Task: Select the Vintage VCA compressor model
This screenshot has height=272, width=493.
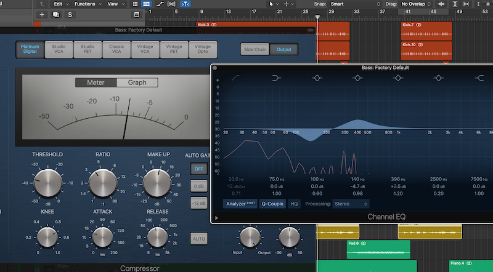Action: [x=145, y=49]
